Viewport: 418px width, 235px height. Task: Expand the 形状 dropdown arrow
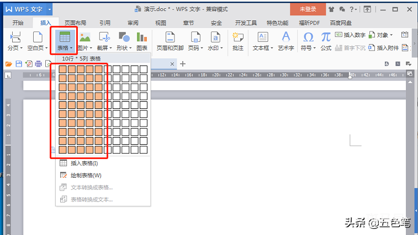(x=130, y=48)
